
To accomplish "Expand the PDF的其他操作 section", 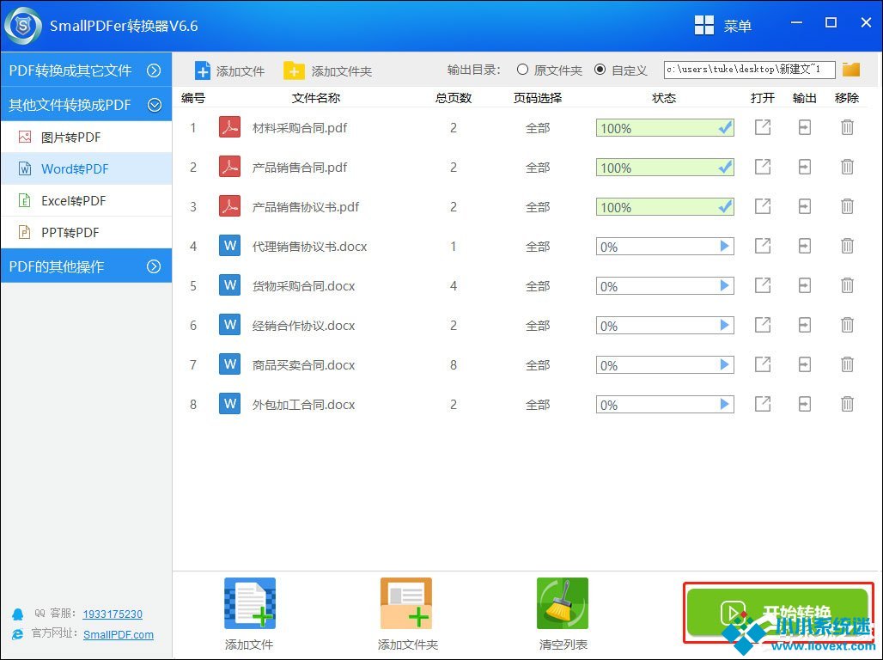I will [154, 266].
